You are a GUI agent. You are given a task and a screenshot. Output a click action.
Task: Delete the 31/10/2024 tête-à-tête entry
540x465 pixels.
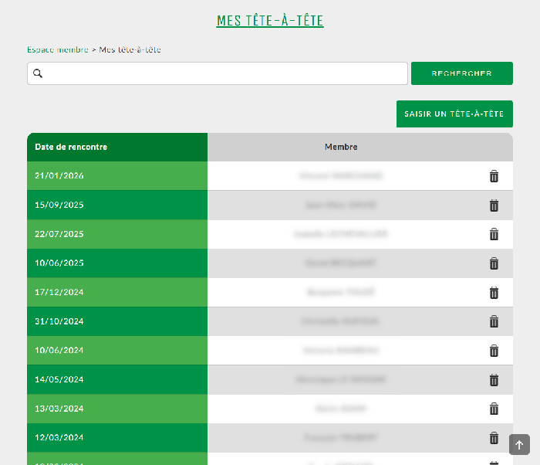(494, 321)
